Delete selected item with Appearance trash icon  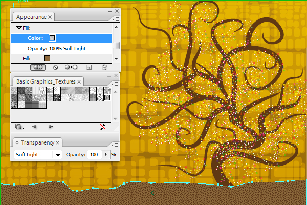pos(104,67)
